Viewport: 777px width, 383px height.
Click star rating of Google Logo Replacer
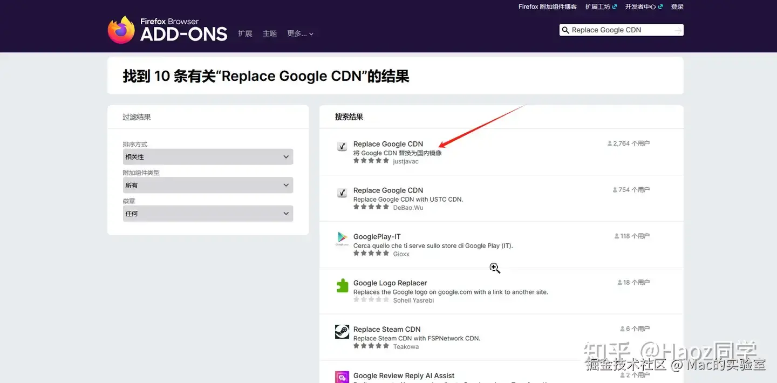coord(371,300)
